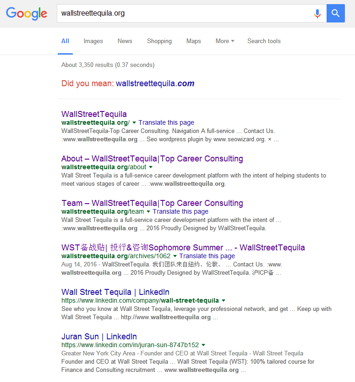
Task: Switch to the News tab
Action: (125, 41)
